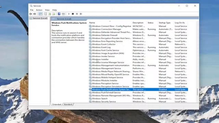This screenshot has width=219, height=123.
Task: Select Windows Defender Advanced Threat Protection row
Action: tap(138, 32)
